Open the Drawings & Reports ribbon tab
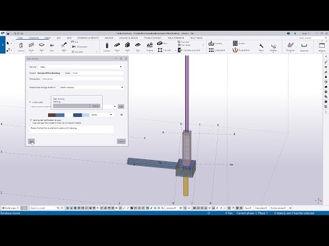 [88, 38]
